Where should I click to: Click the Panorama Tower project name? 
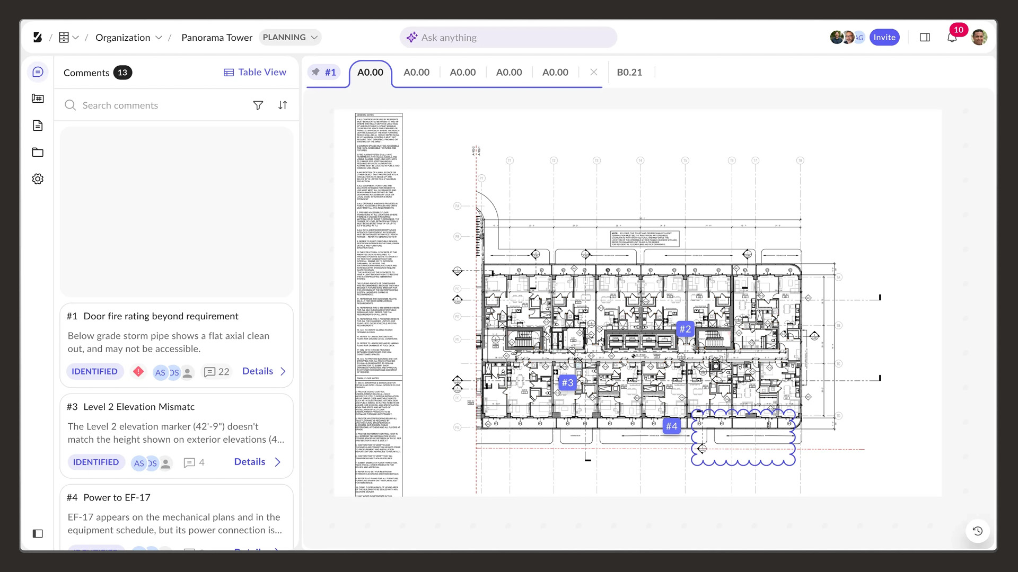[x=217, y=38]
